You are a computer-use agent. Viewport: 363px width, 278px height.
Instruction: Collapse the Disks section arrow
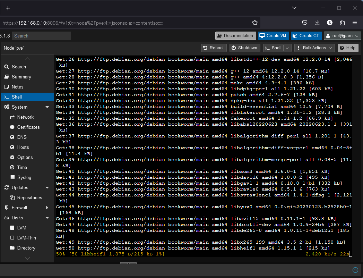[47, 218]
